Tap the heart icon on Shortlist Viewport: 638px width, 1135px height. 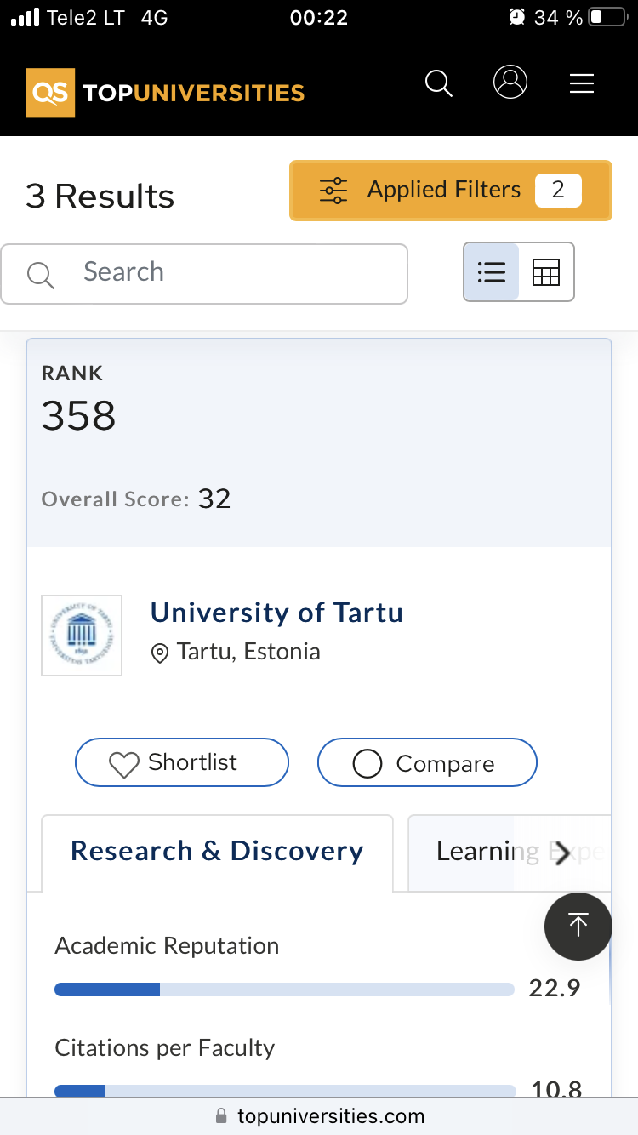[124, 764]
